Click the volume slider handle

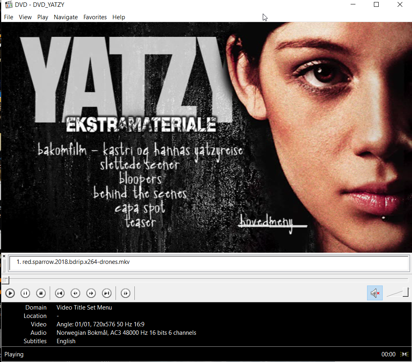406,292
